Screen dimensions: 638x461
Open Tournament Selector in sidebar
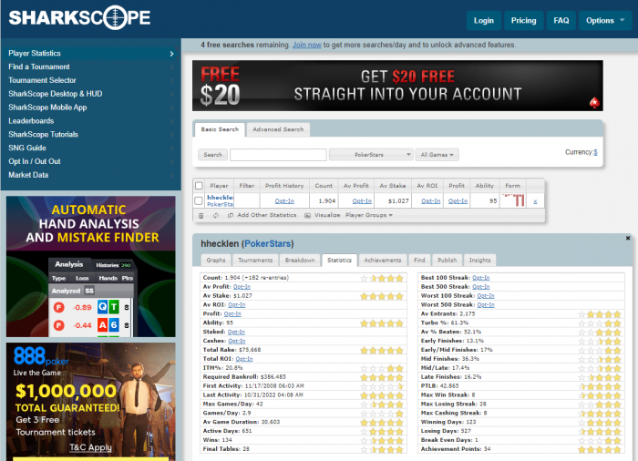pyautogui.click(x=91, y=80)
